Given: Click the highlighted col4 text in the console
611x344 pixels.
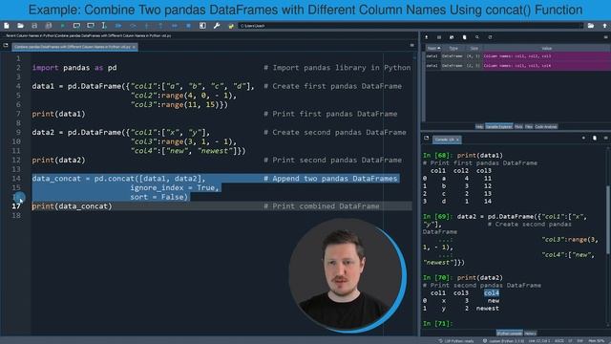Looking at the screenshot, I should pos(492,293).
